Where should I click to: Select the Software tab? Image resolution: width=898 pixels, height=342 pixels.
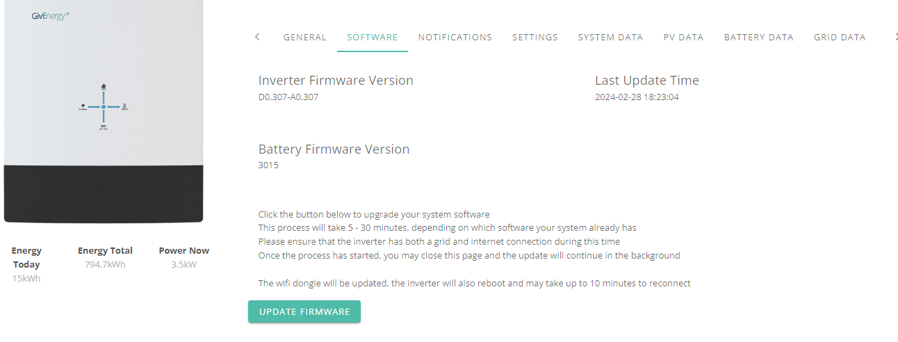[x=373, y=38]
